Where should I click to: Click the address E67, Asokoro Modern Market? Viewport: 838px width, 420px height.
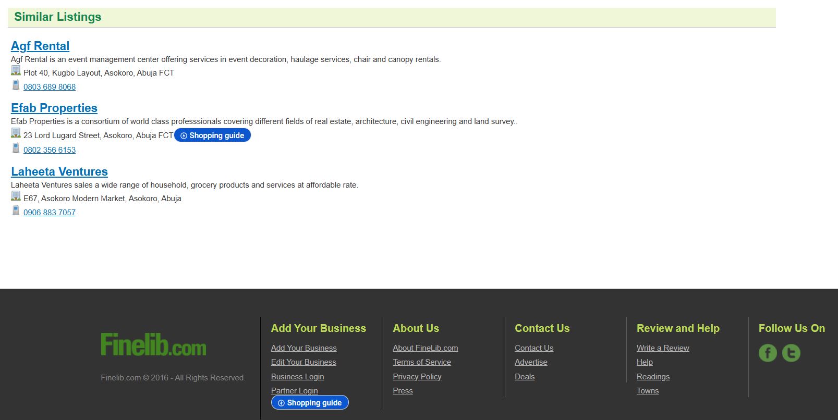point(102,199)
